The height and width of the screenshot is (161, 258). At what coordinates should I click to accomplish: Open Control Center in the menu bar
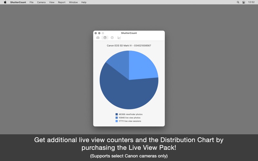pos(244,2)
